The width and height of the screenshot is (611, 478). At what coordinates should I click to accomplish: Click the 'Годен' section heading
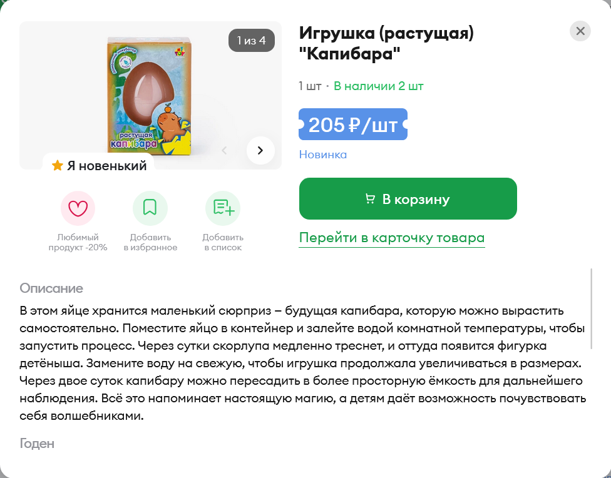click(37, 444)
